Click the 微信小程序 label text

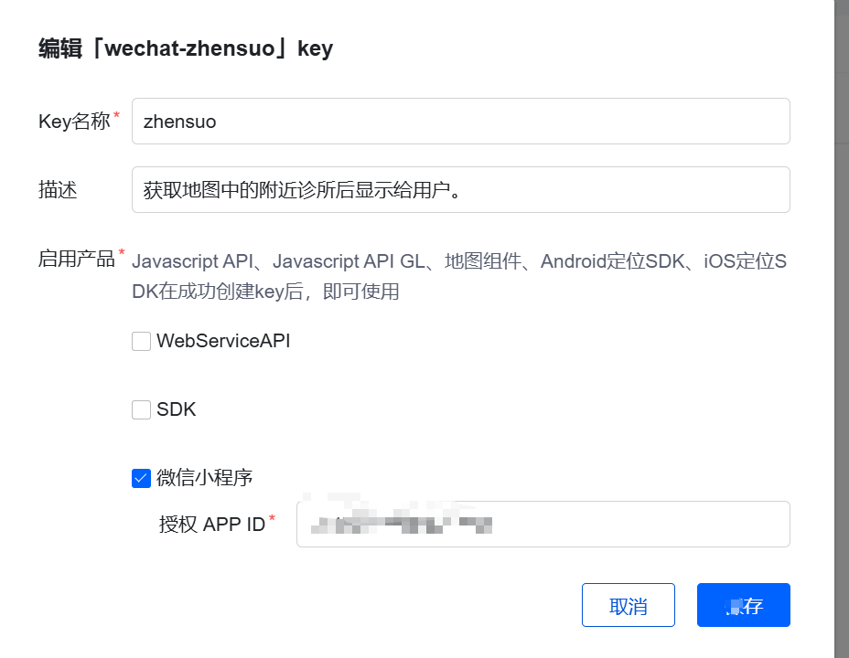[204, 477]
